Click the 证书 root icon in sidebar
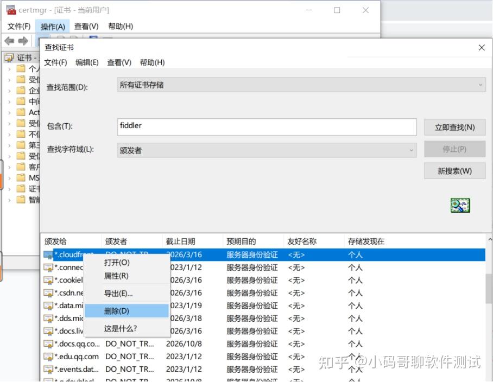Image resolution: width=493 pixels, height=382 pixels. tap(9, 58)
